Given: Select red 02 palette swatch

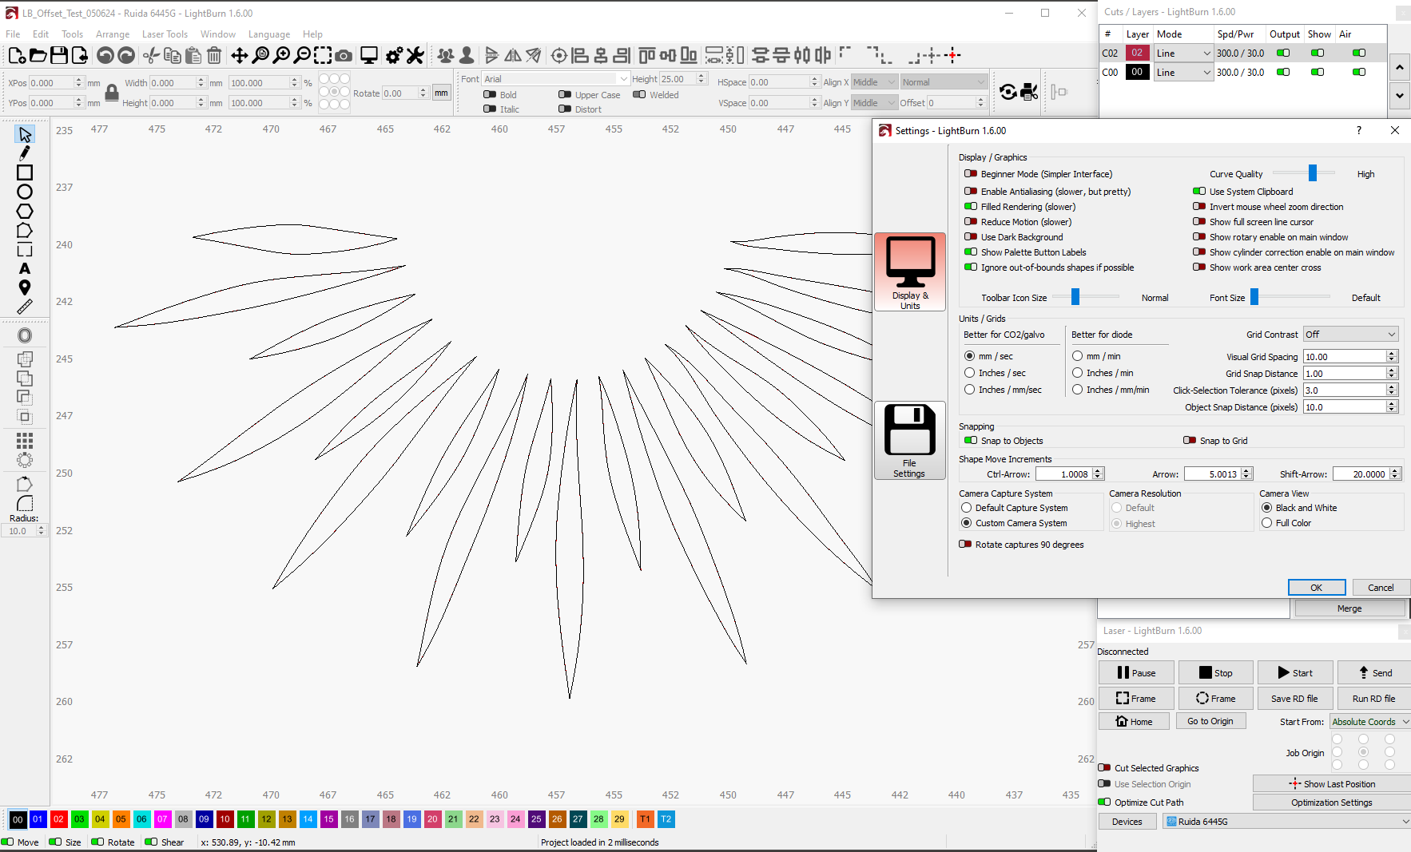Looking at the screenshot, I should point(58,819).
